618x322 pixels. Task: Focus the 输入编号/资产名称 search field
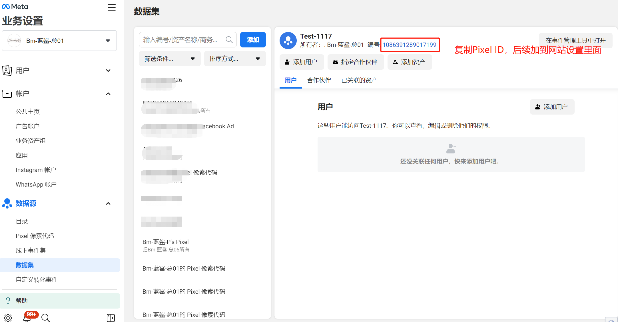click(188, 40)
